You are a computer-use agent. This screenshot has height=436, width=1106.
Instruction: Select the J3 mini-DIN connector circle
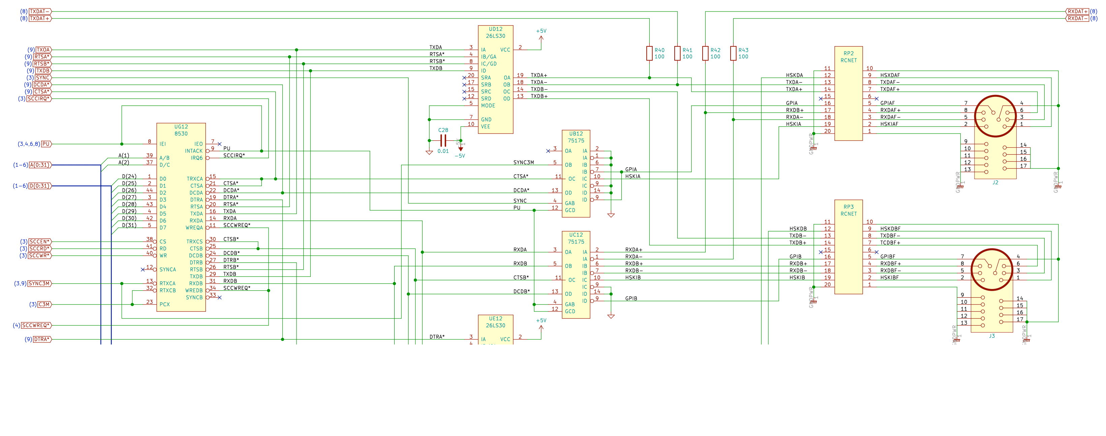coord(991,270)
